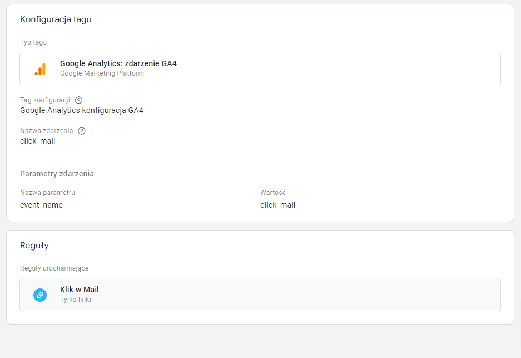Open the Klik w Mail trigger
This screenshot has width=521, height=358.
click(x=260, y=295)
